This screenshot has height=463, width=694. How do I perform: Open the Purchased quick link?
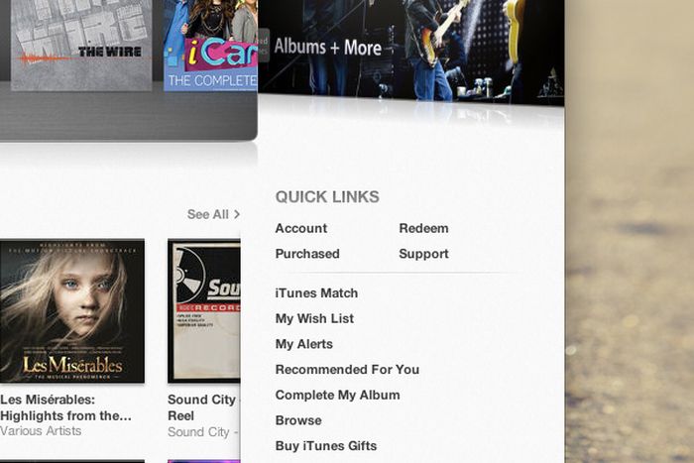[x=307, y=254]
